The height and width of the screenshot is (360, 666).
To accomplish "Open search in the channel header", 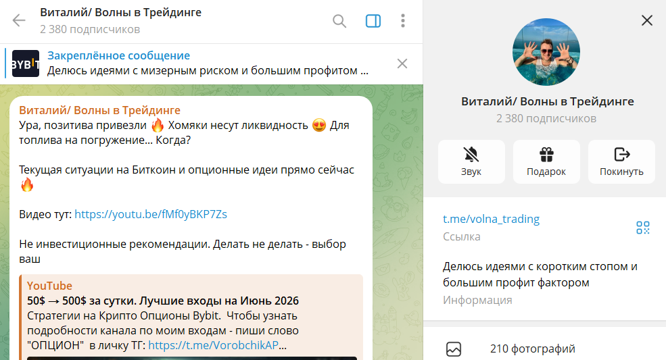I will point(339,21).
